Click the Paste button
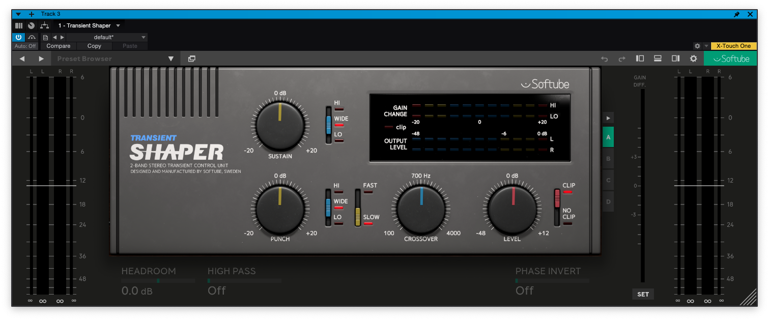Viewport: 769px width, 320px height. pyautogui.click(x=130, y=46)
